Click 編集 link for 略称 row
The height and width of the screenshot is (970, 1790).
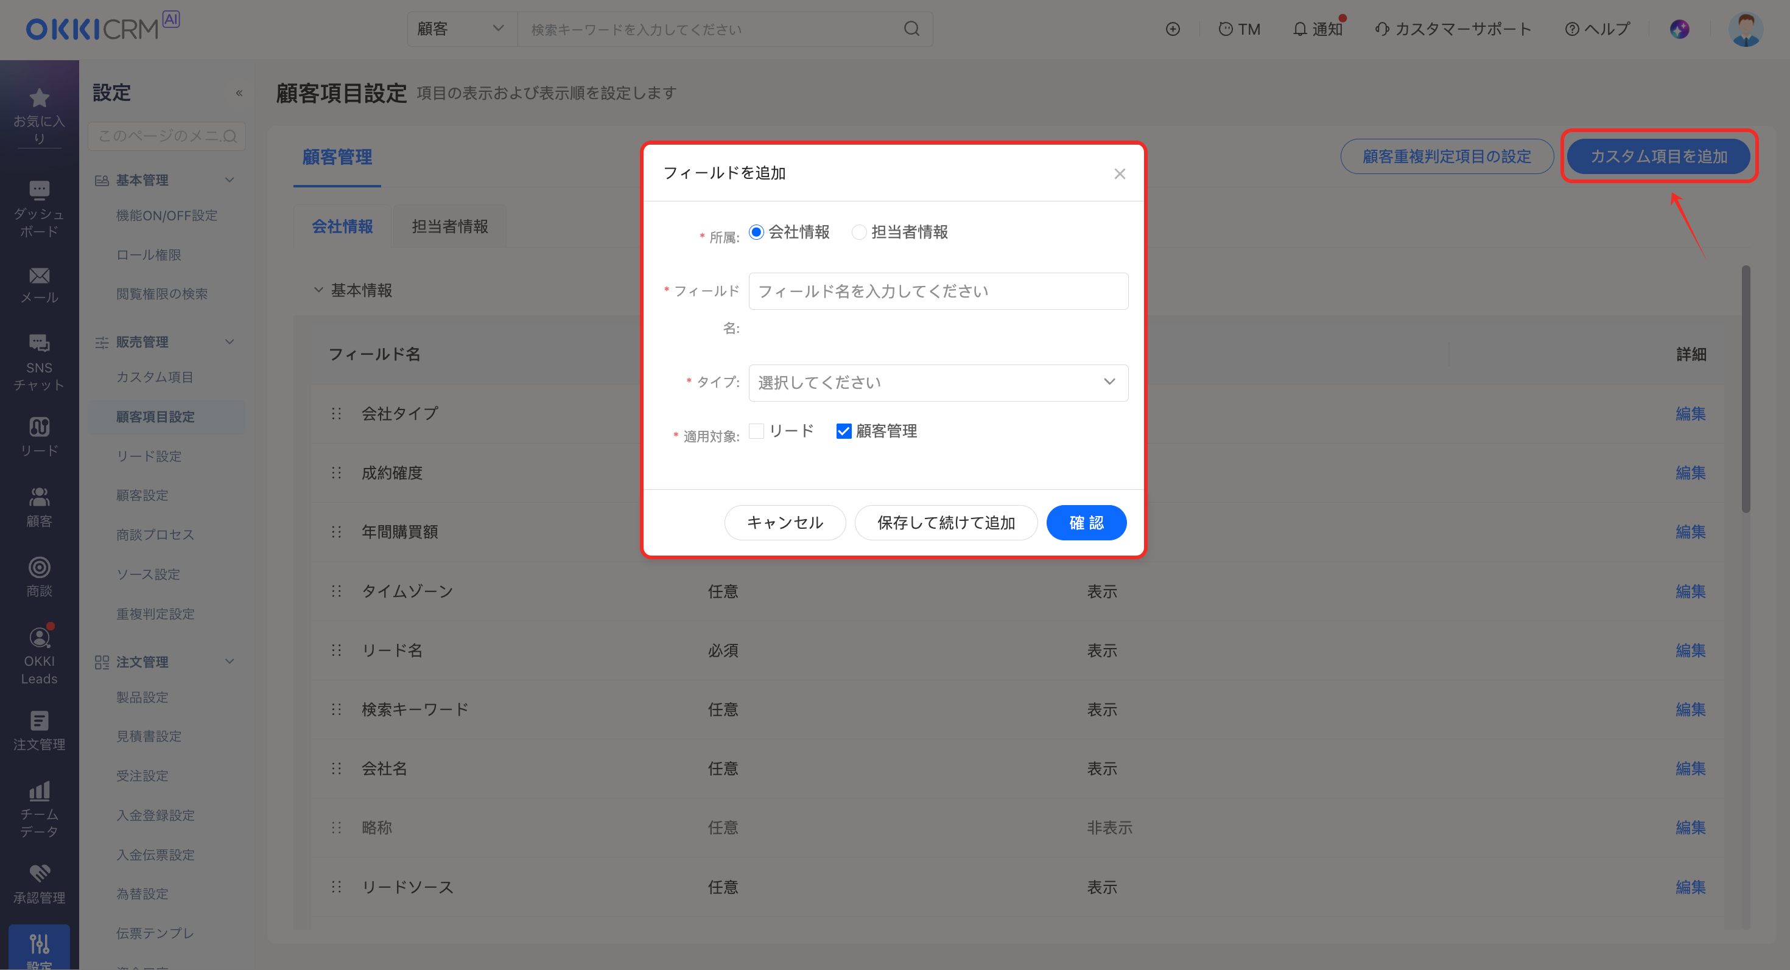1691,827
